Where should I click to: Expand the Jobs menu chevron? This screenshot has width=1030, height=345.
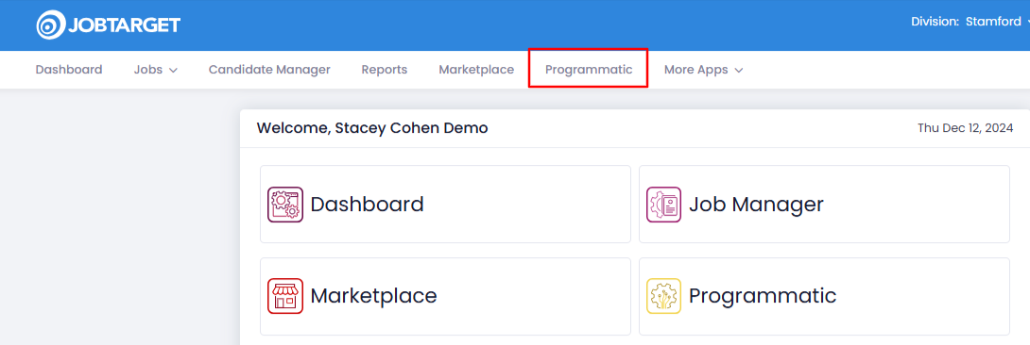pyautogui.click(x=174, y=70)
